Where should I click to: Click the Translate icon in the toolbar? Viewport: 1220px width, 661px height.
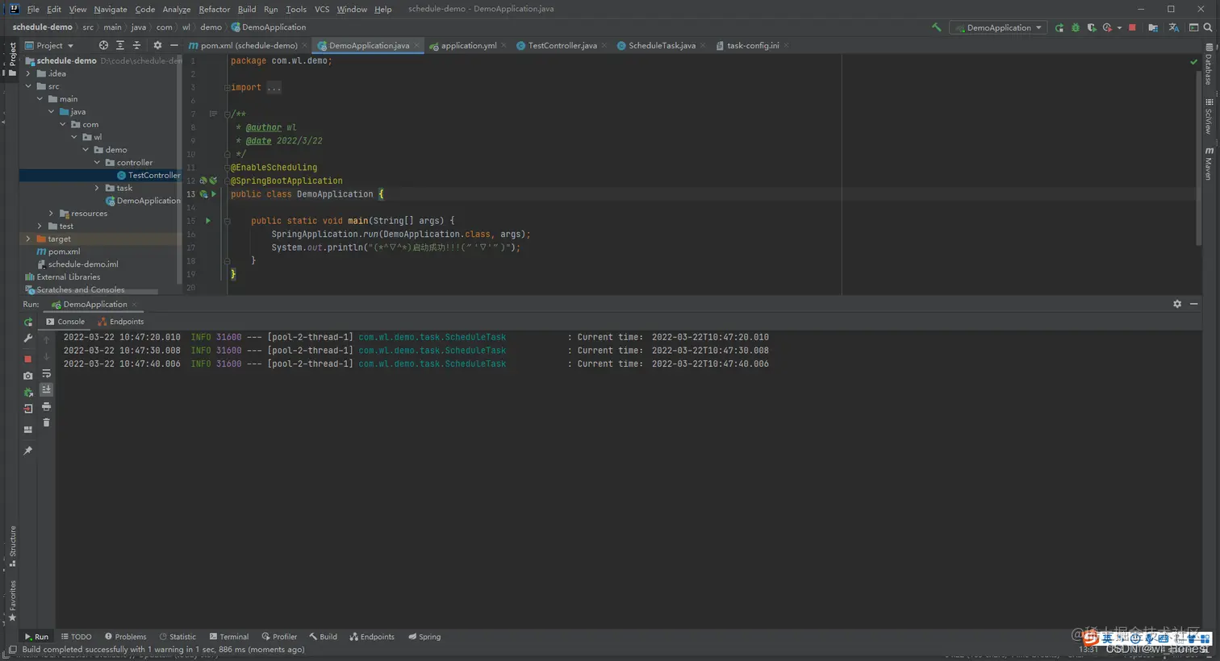1173,27
